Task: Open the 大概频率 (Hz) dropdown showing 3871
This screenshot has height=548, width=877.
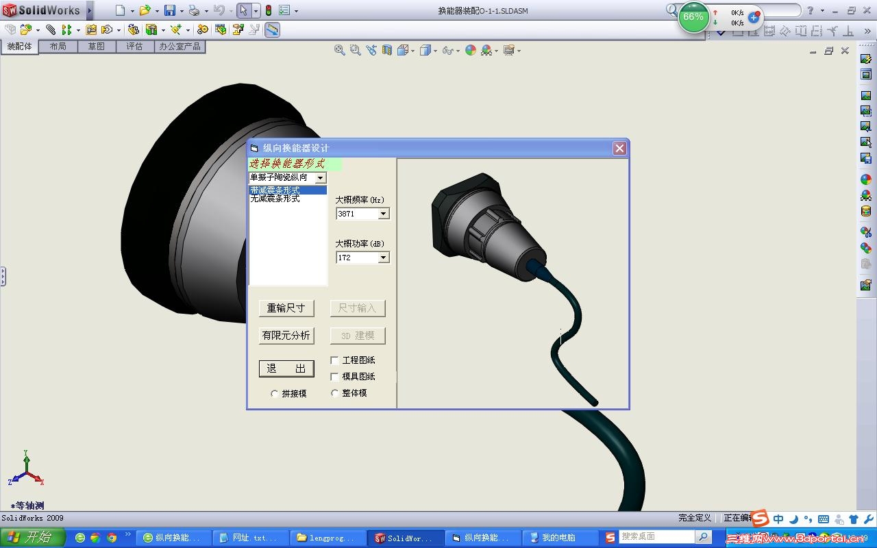Action: point(384,214)
